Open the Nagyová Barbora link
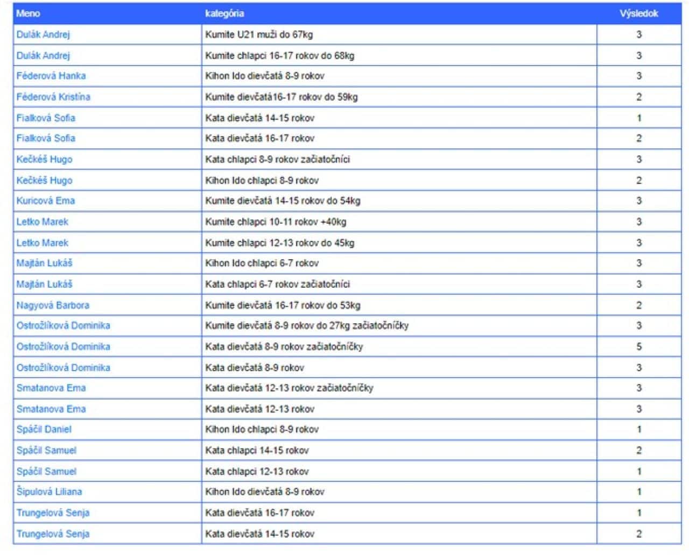Screen dimensions: 689x555 click(x=53, y=305)
